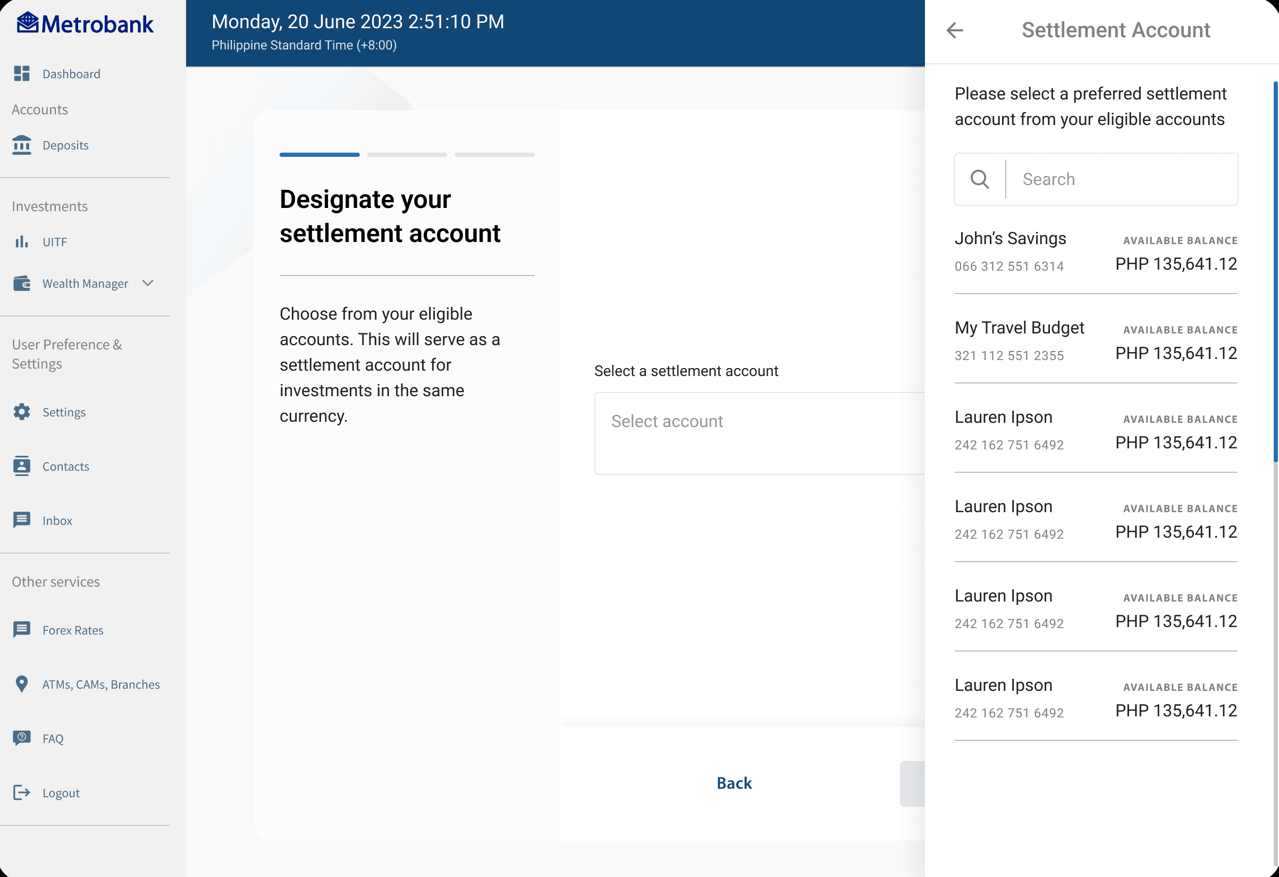Click the Wealth Manager wallet icon

tap(21, 283)
